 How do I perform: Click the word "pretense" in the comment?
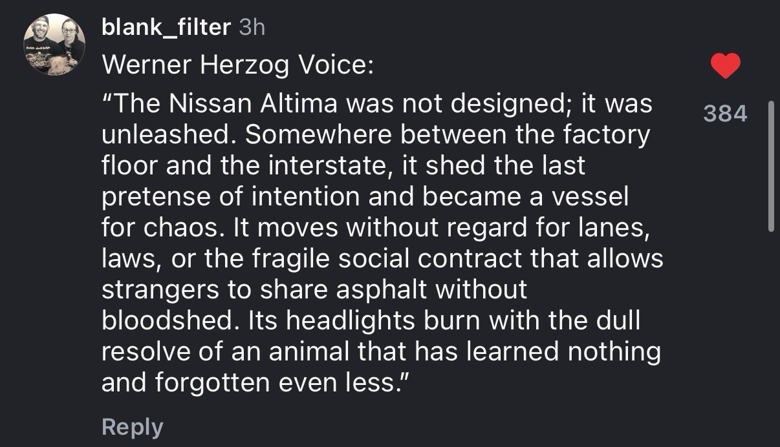(155, 197)
